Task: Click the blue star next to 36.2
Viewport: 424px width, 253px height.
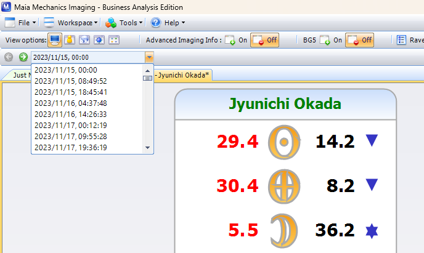Action: 372,231
